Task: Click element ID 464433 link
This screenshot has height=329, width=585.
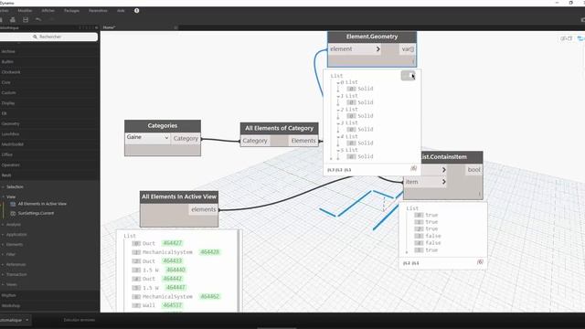Action: click(173, 261)
